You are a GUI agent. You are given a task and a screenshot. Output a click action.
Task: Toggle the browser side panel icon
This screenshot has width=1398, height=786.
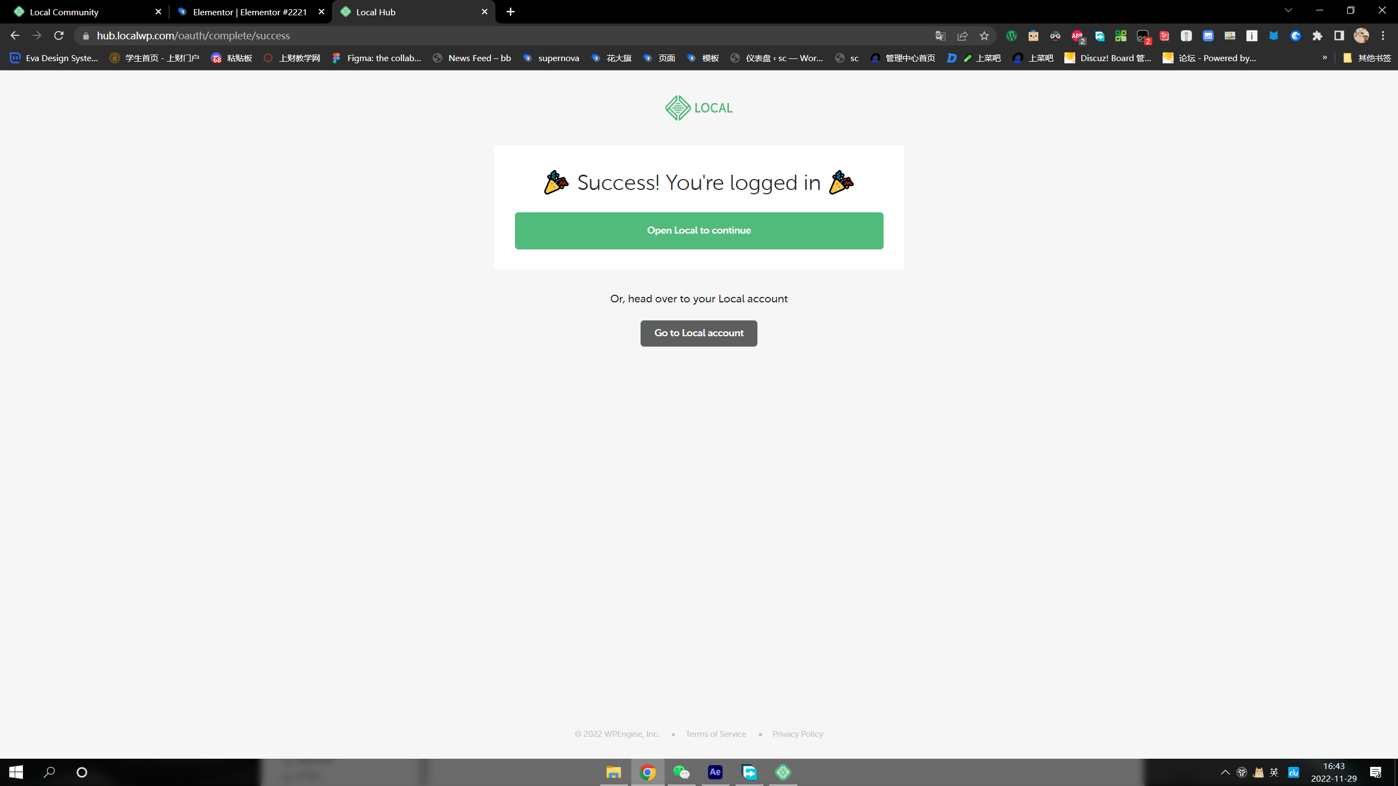[x=1338, y=36]
